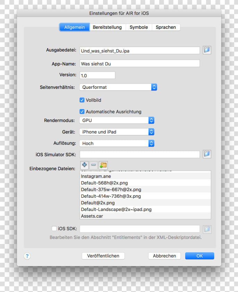The height and width of the screenshot is (292, 238).
Task: Select Default-414w-736h@3x.png in the list
Action: (145, 196)
